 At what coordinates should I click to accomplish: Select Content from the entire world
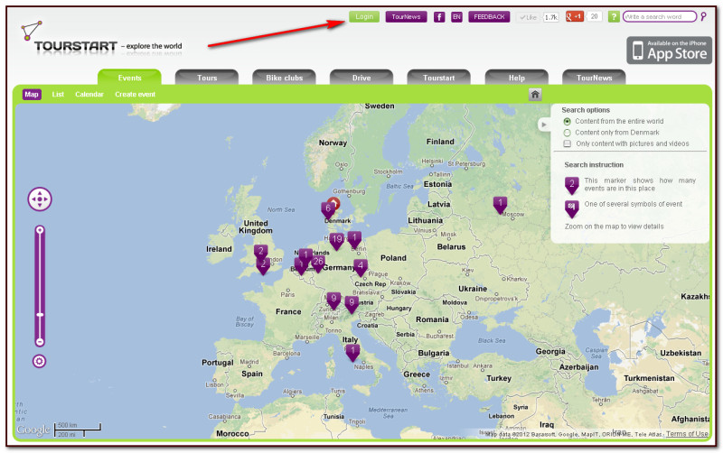click(x=568, y=122)
